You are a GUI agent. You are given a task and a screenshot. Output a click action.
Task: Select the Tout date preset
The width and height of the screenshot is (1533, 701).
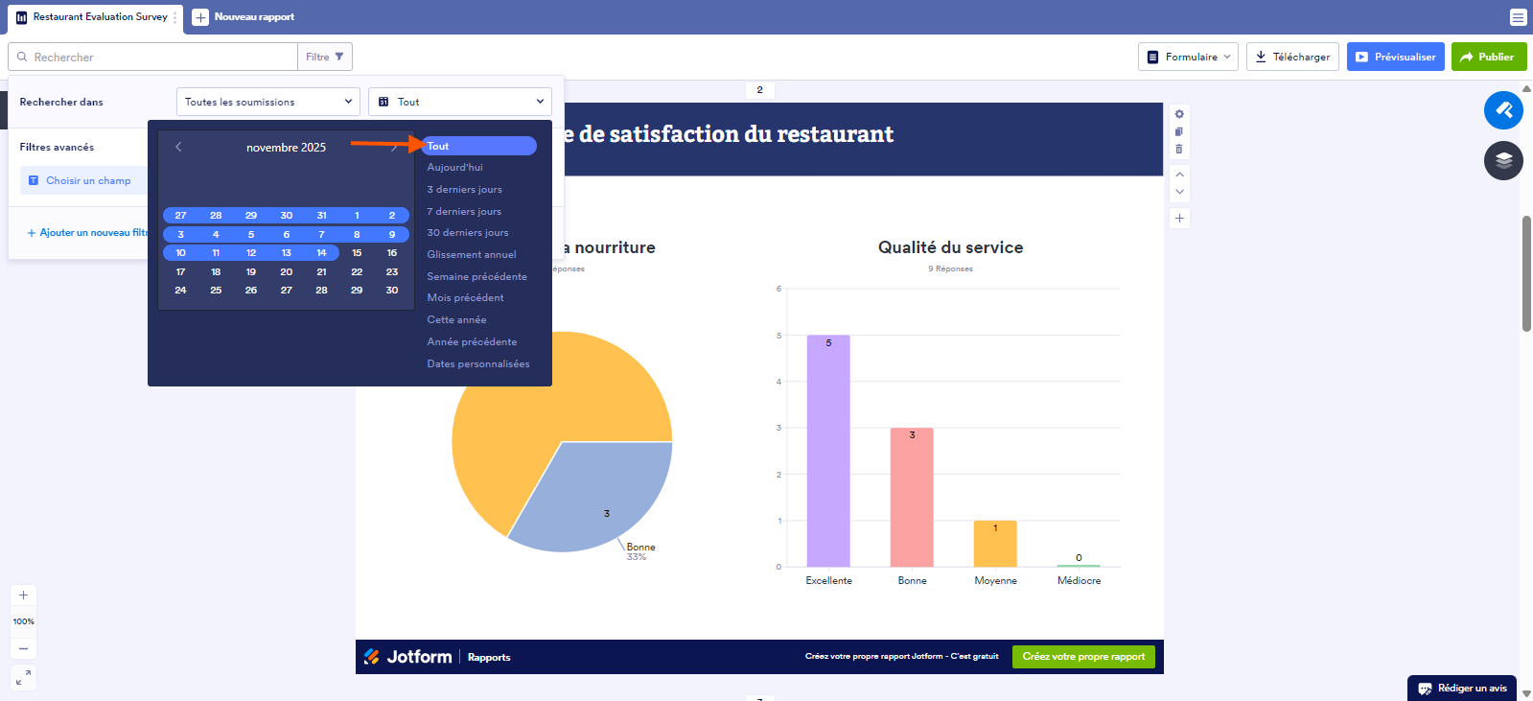coord(479,146)
